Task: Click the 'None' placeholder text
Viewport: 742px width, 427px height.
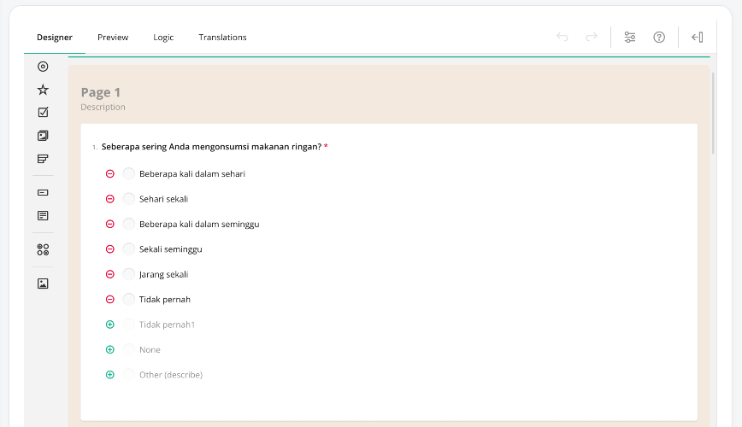Action: coord(150,350)
